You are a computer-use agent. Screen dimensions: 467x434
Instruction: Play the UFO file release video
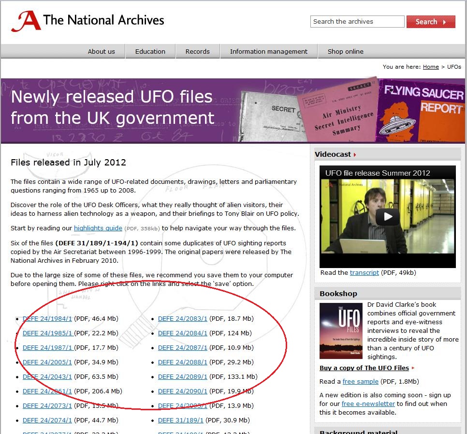click(388, 216)
